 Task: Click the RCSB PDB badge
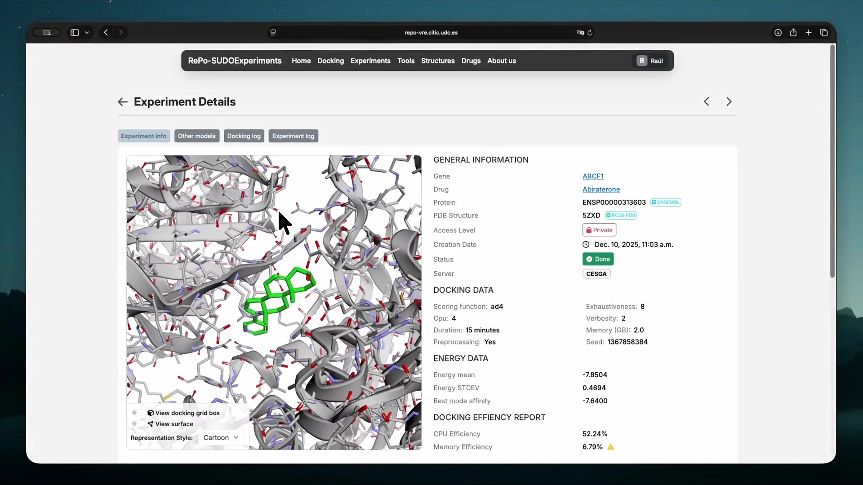click(x=621, y=216)
